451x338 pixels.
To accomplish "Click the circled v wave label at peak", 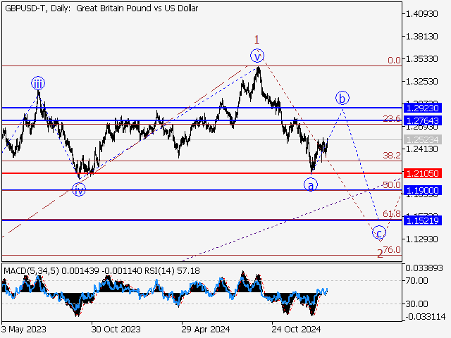I will (x=258, y=56).
